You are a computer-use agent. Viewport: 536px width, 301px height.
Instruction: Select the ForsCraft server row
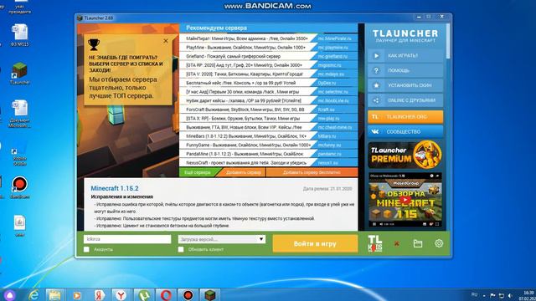click(269, 110)
